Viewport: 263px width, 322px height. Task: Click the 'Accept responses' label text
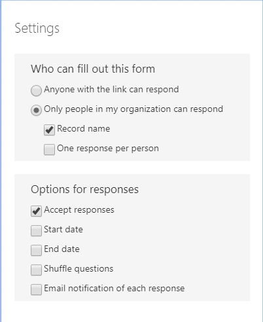pyautogui.click(x=79, y=210)
